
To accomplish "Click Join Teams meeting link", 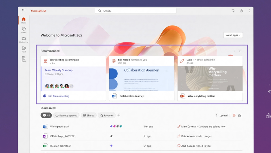I will tap(58, 96).
